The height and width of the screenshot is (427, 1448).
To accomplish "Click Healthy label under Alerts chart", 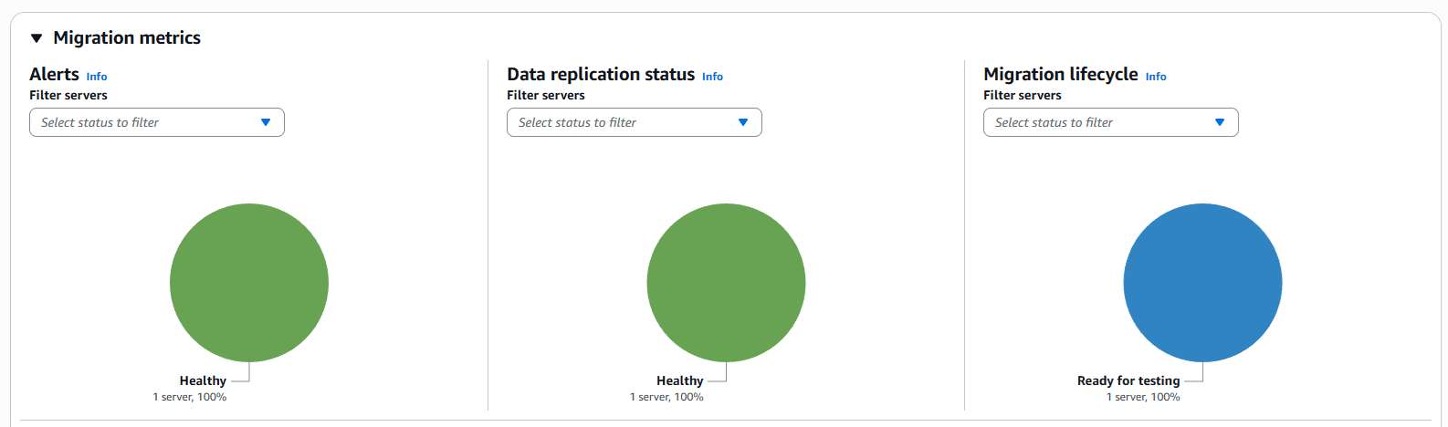I will coord(203,380).
